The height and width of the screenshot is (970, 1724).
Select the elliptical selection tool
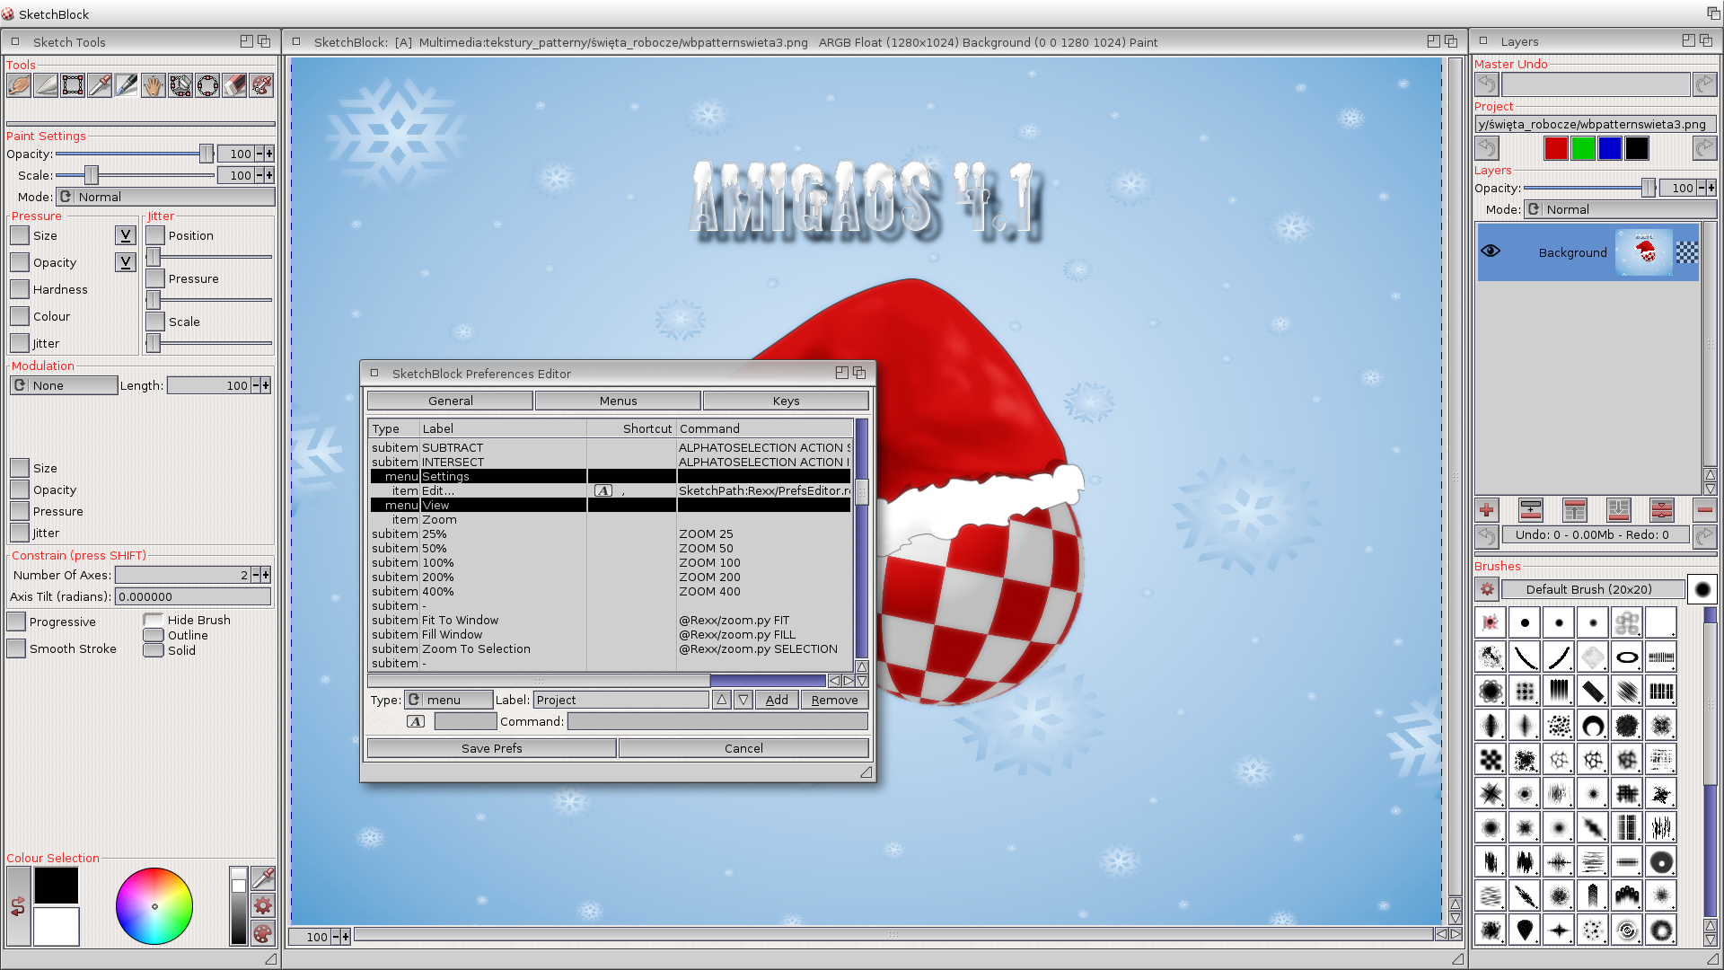tap(207, 85)
